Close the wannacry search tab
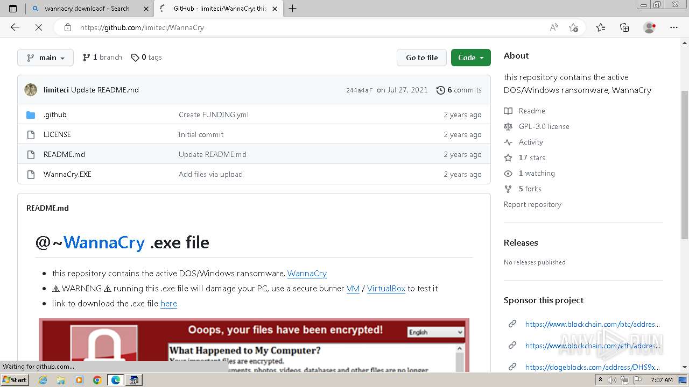The width and height of the screenshot is (689, 387). 146,9
